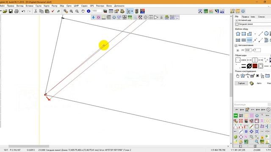Viewport: 271px width, 152px height.
Task: Paste from clipboard icon
Action: [47, 11]
